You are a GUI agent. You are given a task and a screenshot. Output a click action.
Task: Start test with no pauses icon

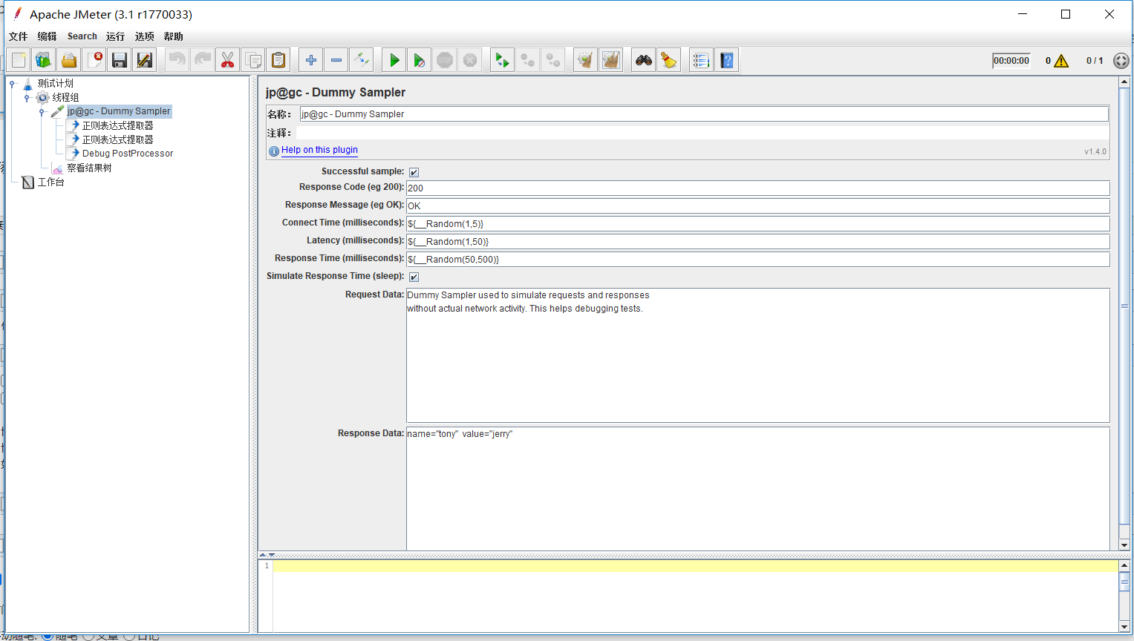[420, 60]
